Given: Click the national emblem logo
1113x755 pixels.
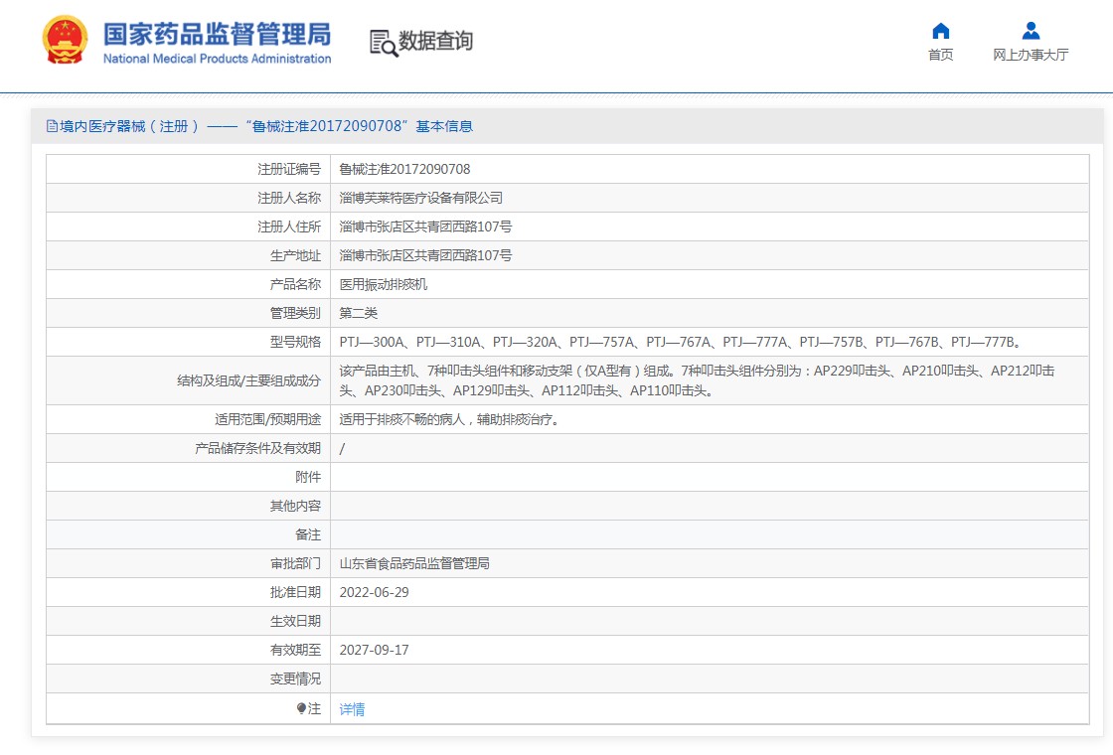Looking at the screenshot, I should click(x=65, y=42).
